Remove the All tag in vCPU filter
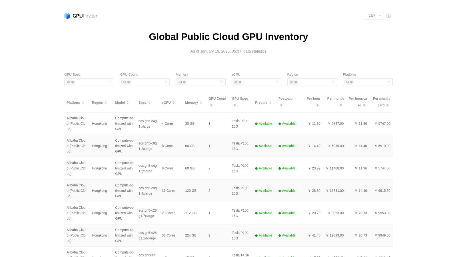457x257 pixels. click(x=240, y=82)
